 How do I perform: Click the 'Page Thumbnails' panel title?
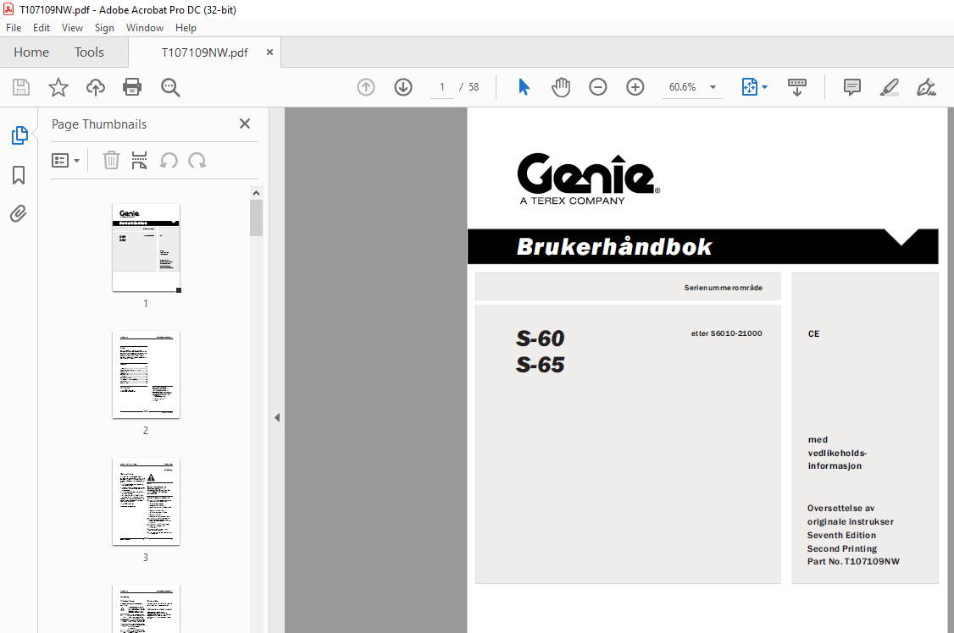click(99, 124)
